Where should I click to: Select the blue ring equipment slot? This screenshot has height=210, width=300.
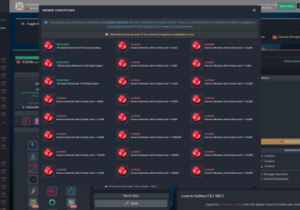point(71,191)
